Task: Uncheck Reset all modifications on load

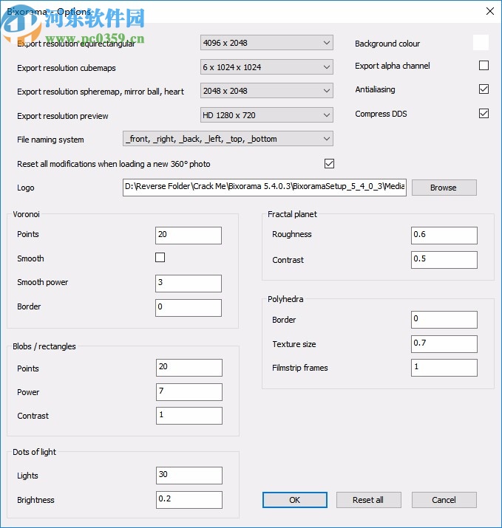Action: coord(329,163)
